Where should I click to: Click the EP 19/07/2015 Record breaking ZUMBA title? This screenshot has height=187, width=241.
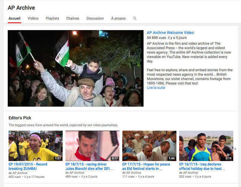[x=28, y=166]
